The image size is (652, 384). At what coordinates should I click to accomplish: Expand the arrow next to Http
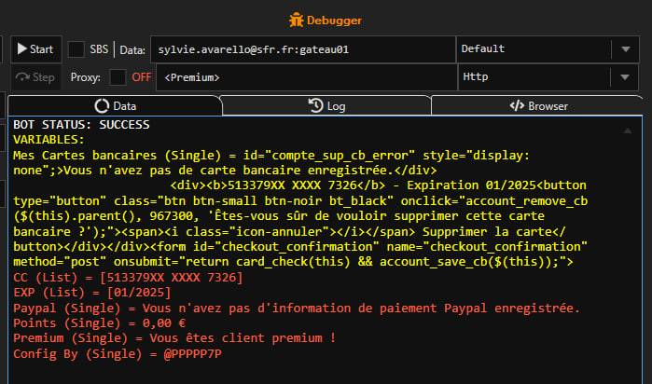point(624,77)
